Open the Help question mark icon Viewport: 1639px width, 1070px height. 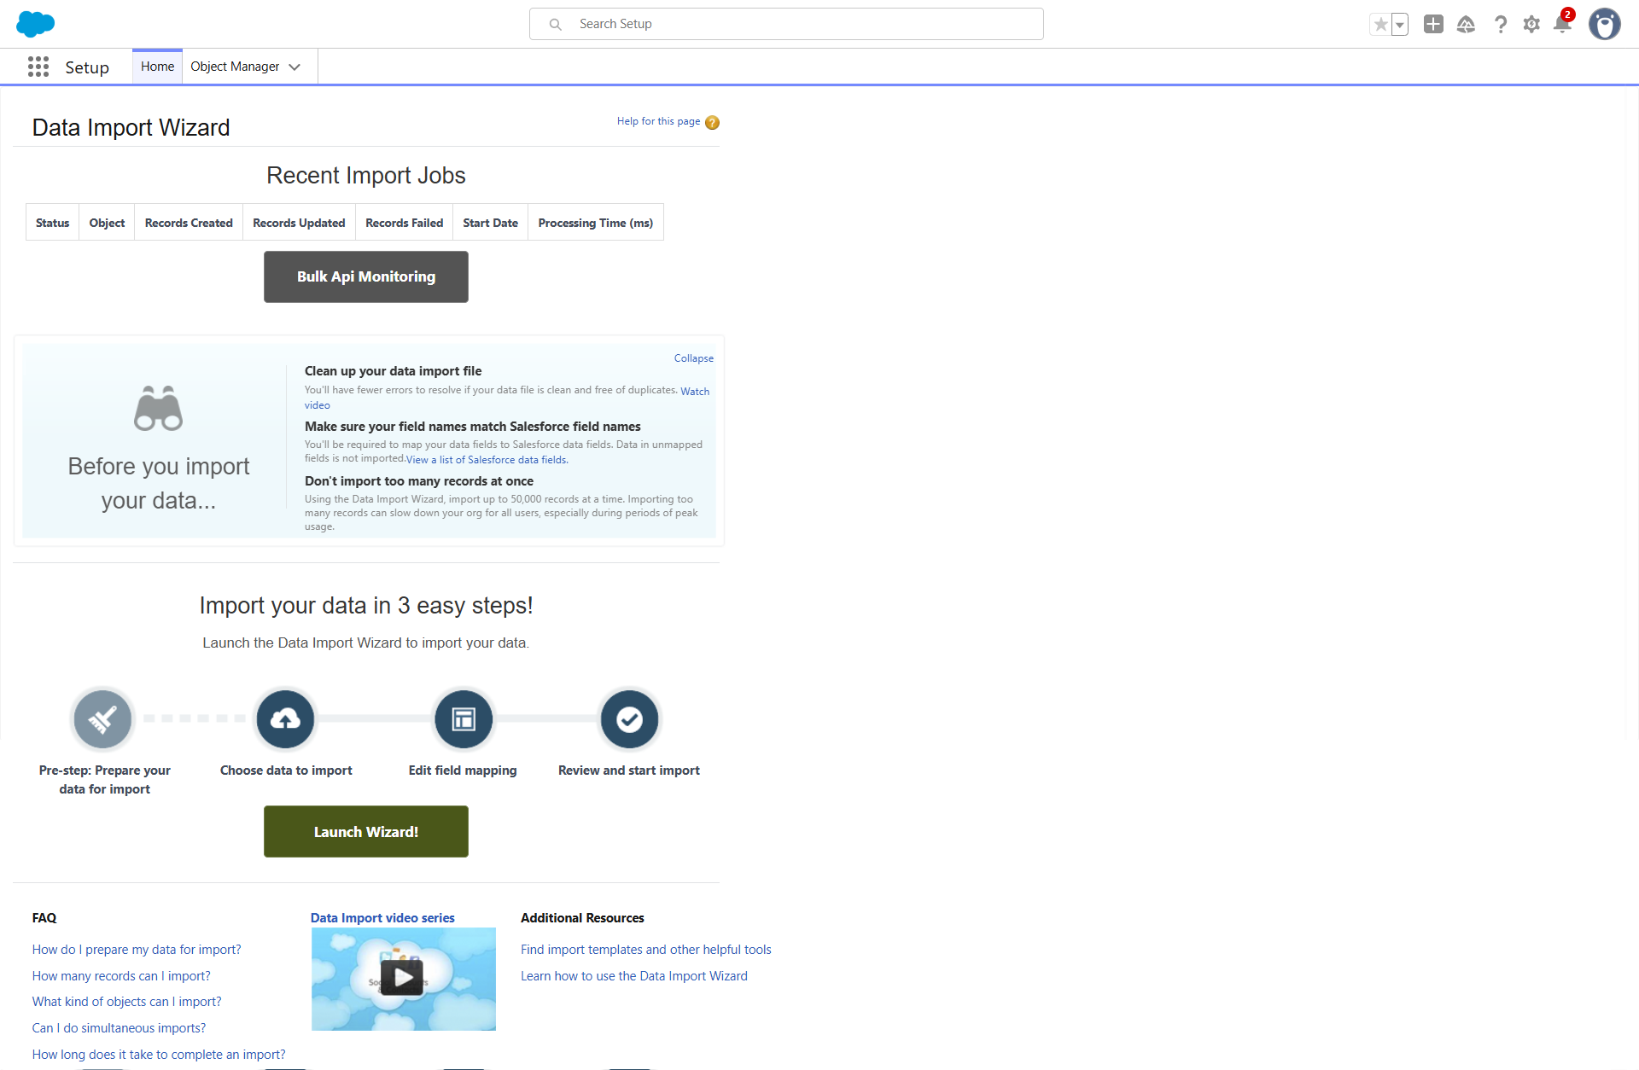(1500, 24)
